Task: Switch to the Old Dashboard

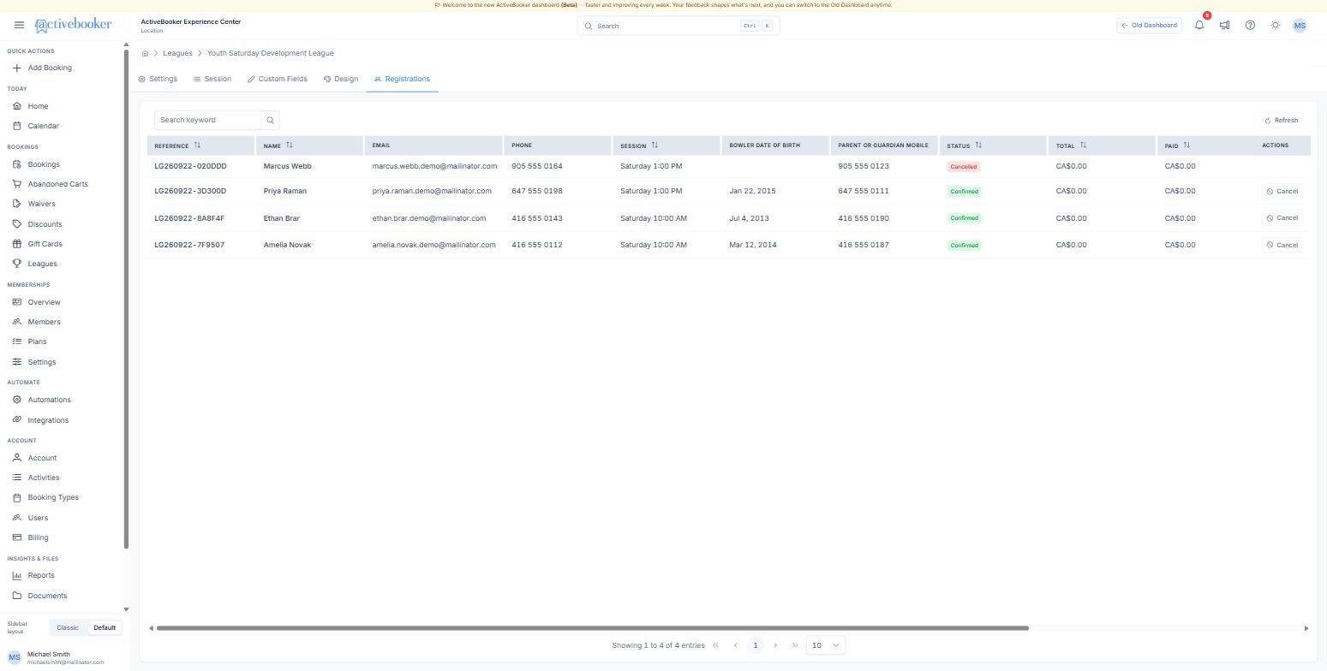Action: (1150, 26)
